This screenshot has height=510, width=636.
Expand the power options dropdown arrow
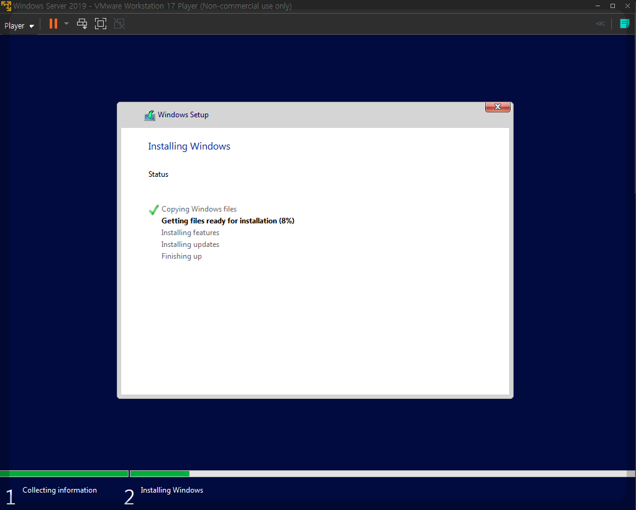point(66,24)
